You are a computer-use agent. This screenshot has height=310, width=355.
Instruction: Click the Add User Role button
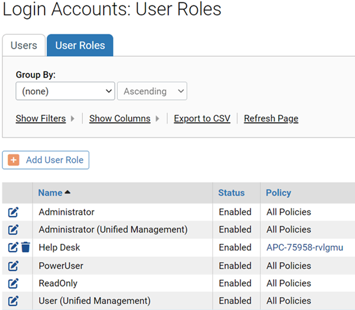(x=46, y=160)
